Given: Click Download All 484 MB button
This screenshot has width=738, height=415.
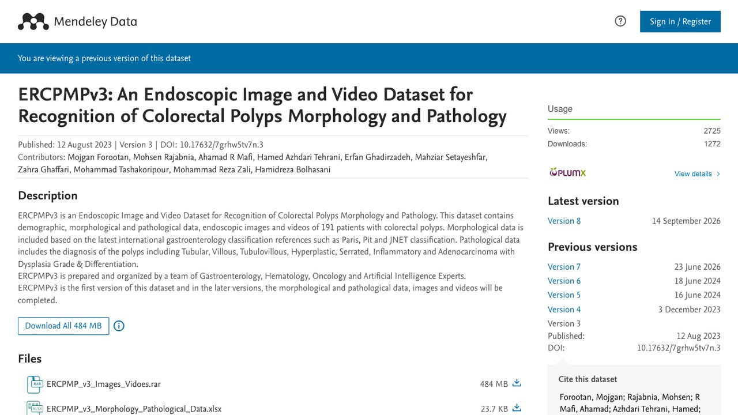Looking at the screenshot, I should [x=63, y=326].
